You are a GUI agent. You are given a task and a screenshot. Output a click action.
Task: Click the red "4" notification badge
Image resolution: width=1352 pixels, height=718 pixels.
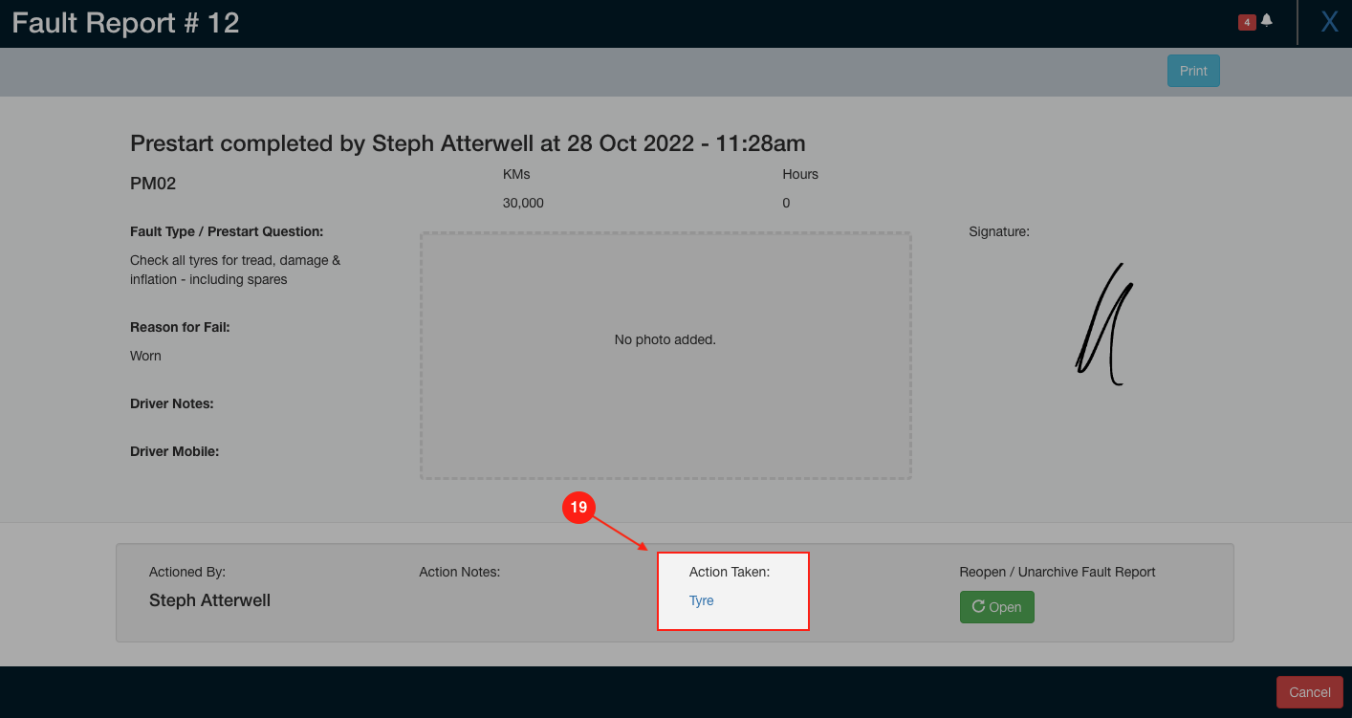(x=1247, y=20)
